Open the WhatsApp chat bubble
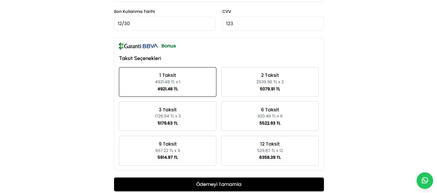 point(425,180)
